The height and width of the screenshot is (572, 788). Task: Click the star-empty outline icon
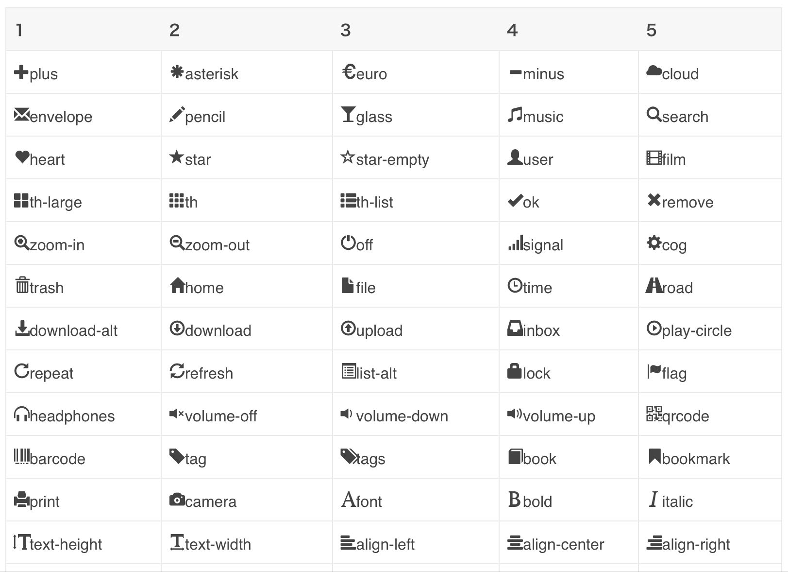[348, 157]
